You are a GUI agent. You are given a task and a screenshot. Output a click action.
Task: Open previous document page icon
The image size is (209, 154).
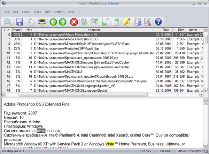(106, 22)
